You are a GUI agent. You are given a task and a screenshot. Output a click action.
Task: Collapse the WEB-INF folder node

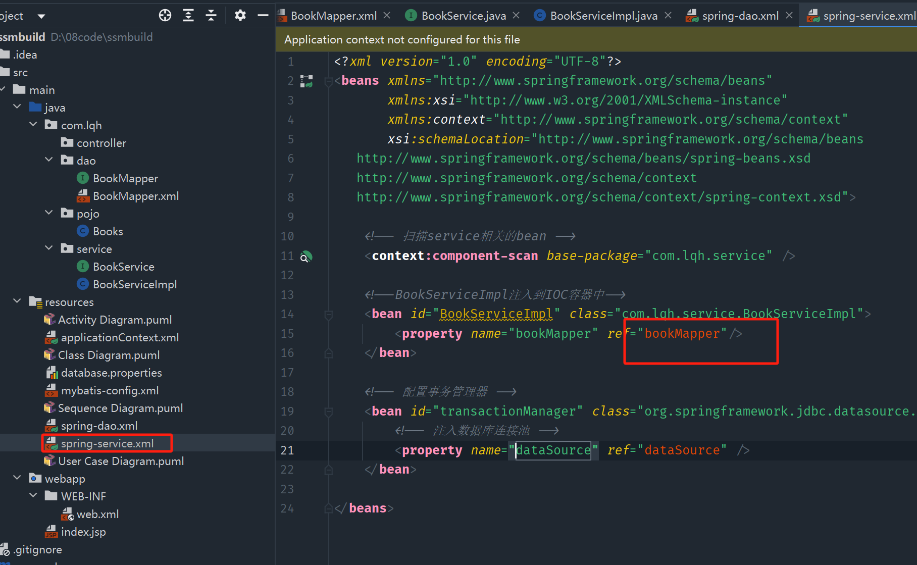(x=33, y=495)
